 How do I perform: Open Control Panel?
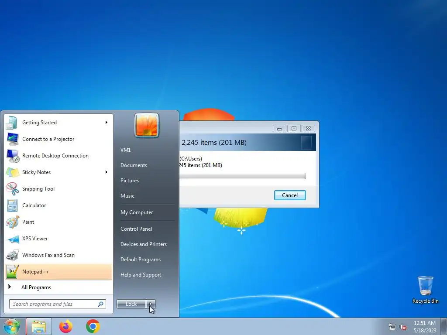136,229
